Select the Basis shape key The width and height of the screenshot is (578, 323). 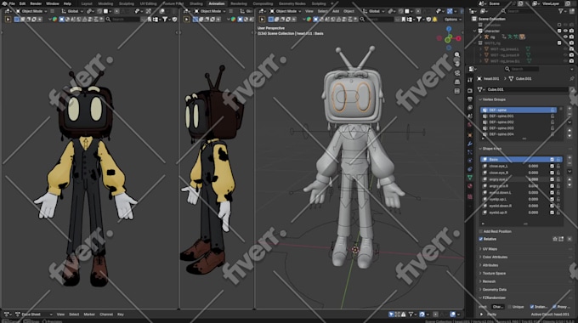pyautogui.click(x=521, y=159)
